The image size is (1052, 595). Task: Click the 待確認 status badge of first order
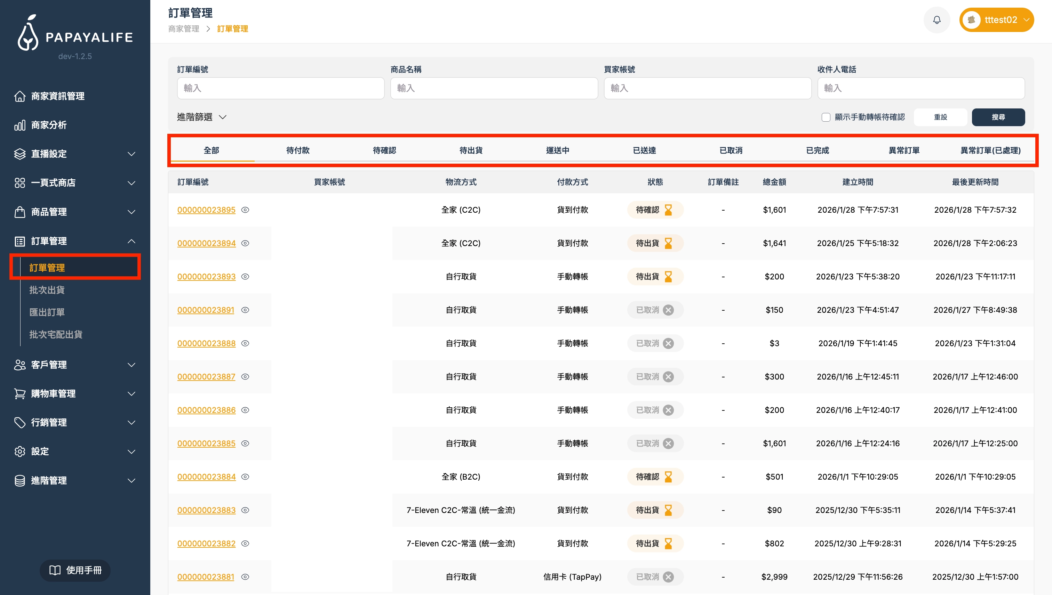(655, 210)
